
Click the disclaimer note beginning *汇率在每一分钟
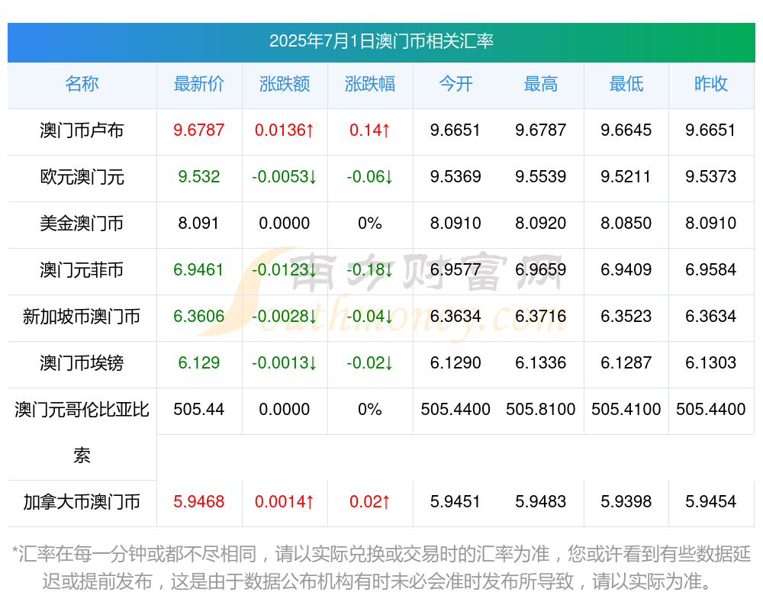pos(381,568)
